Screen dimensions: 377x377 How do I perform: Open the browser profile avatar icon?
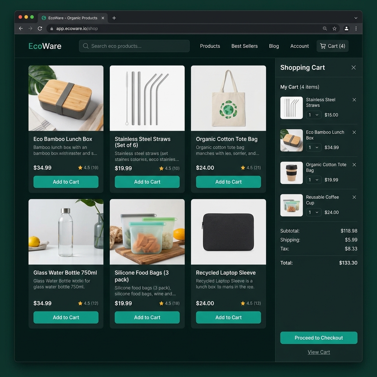click(346, 28)
